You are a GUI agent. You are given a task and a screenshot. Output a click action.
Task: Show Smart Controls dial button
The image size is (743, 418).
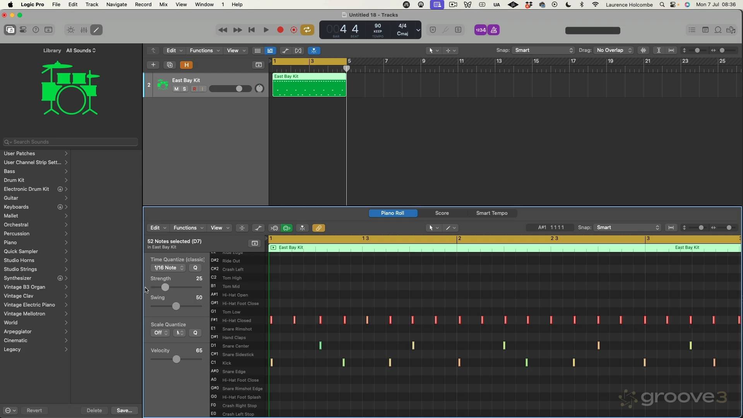click(71, 30)
